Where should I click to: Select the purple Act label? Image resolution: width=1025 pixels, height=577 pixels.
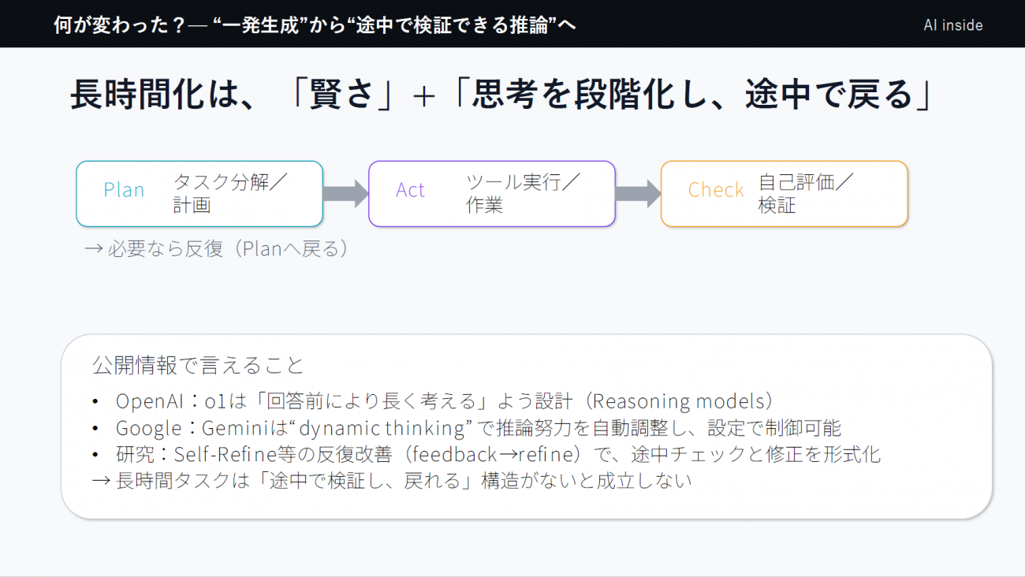[410, 190]
